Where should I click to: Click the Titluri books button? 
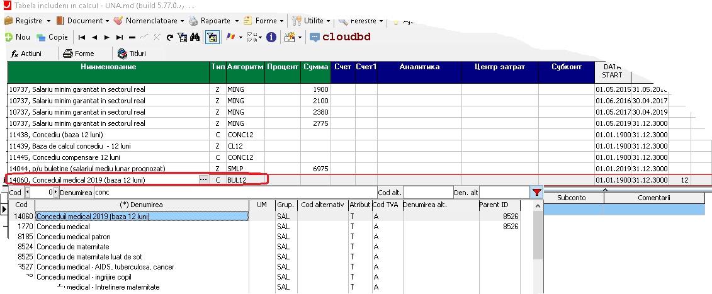132,54
